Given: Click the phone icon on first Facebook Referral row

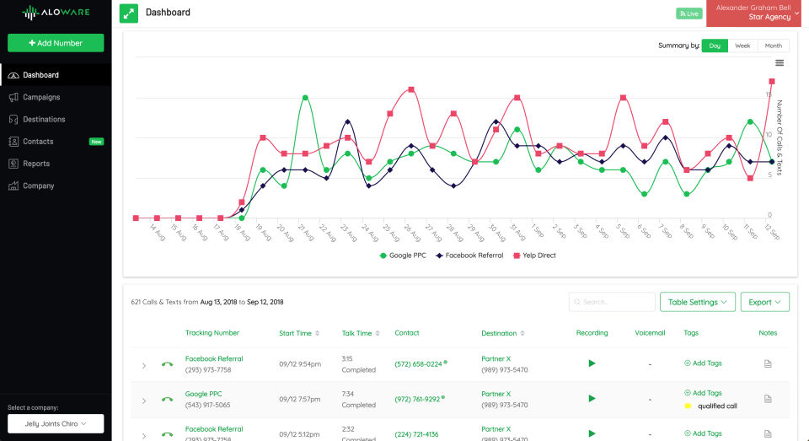Looking at the screenshot, I should [168, 364].
